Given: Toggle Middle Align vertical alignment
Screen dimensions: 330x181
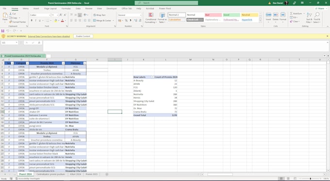Looking at the screenshot, I should [76, 15].
